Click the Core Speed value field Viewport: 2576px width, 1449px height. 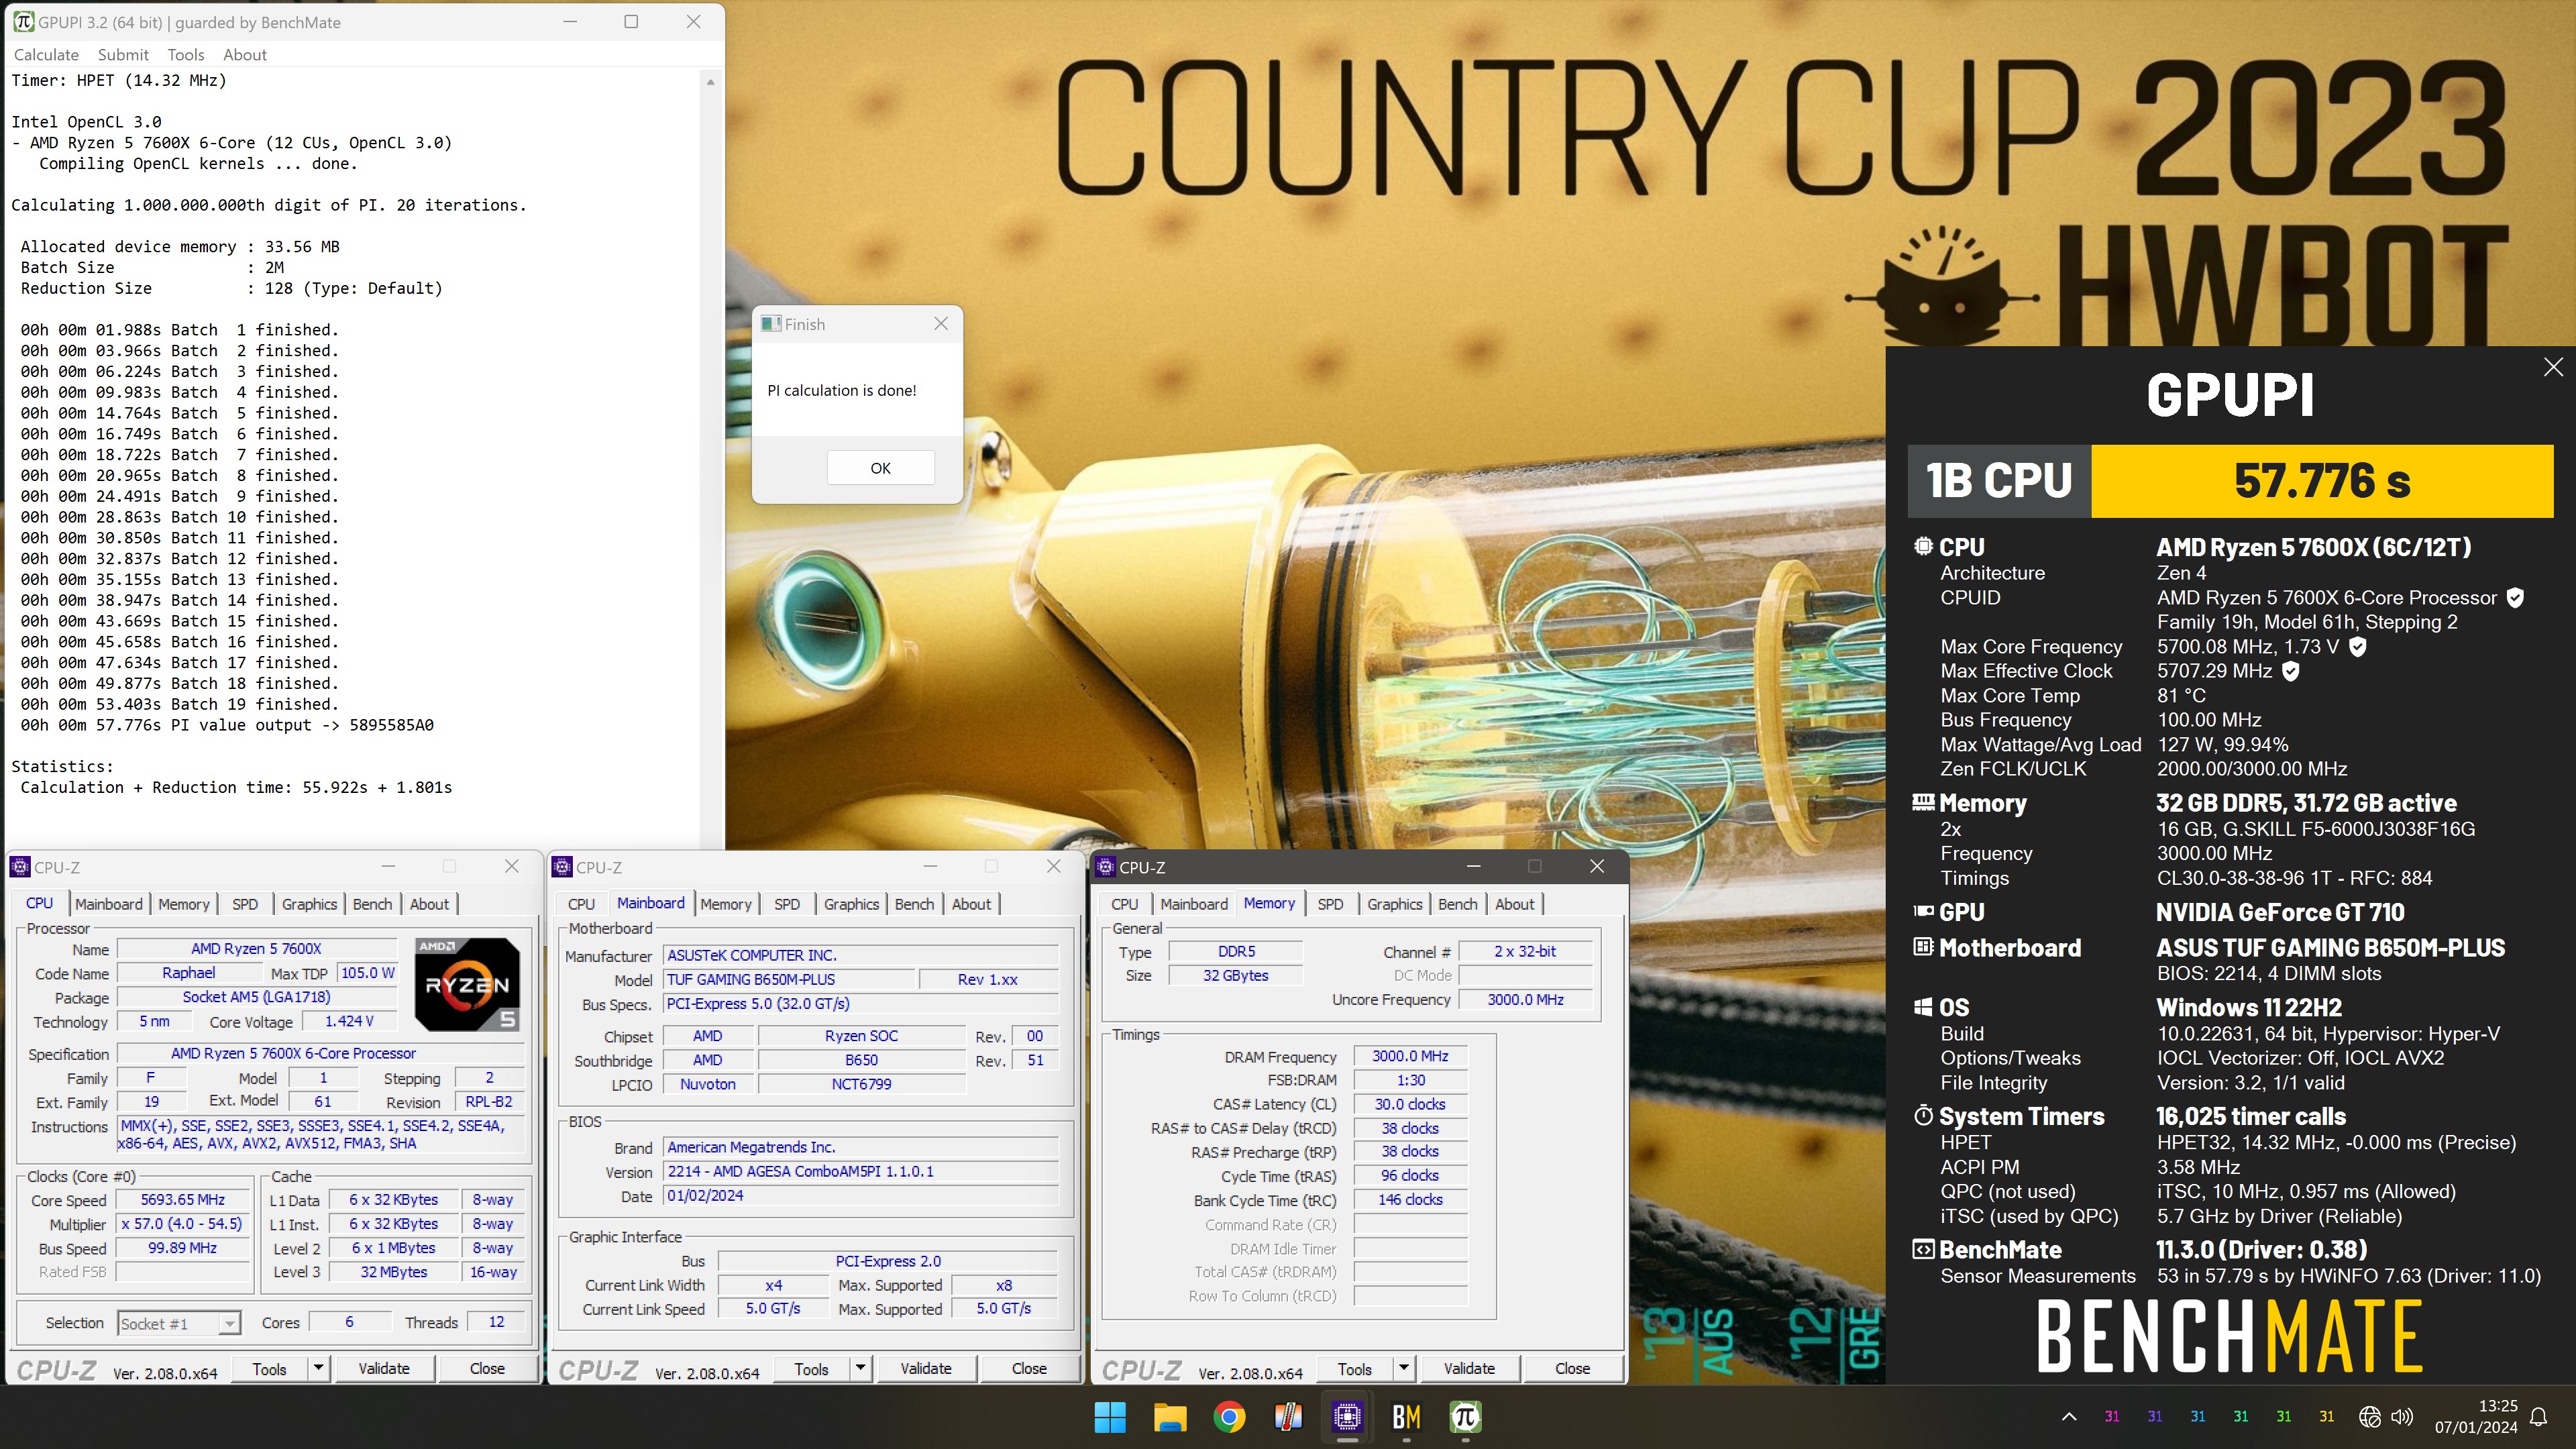pos(182,1200)
